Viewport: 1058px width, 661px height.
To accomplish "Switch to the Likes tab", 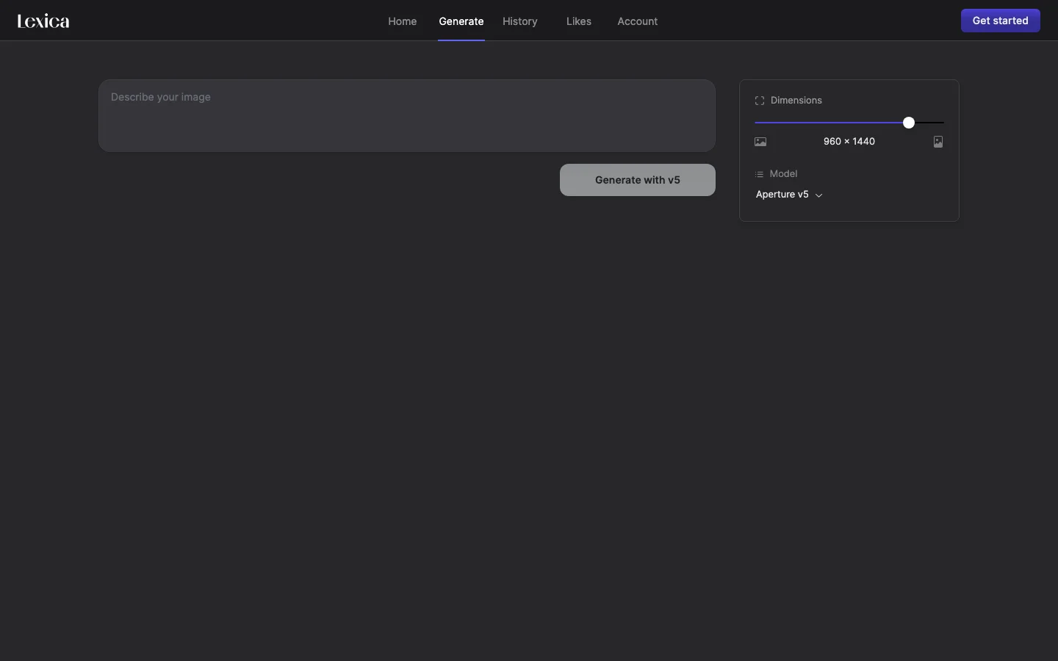I will (579, 21).
